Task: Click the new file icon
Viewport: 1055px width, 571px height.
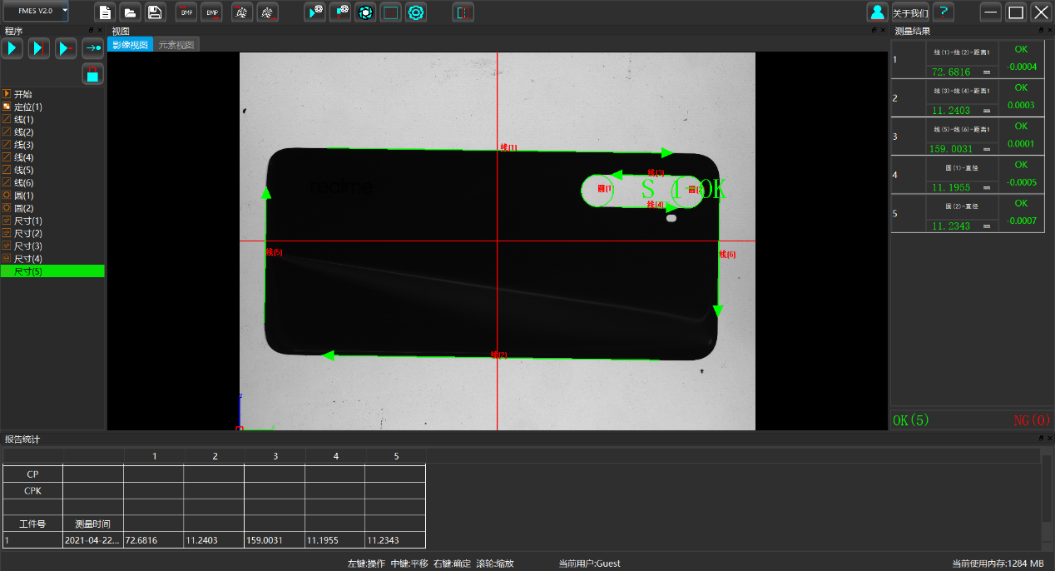Action: (104, 12)
